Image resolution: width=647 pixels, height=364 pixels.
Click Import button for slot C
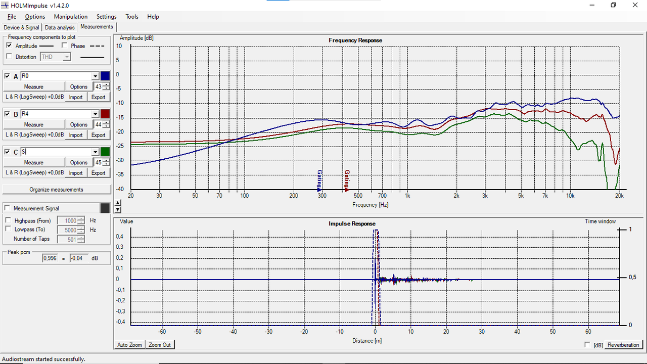click(76, 173)
